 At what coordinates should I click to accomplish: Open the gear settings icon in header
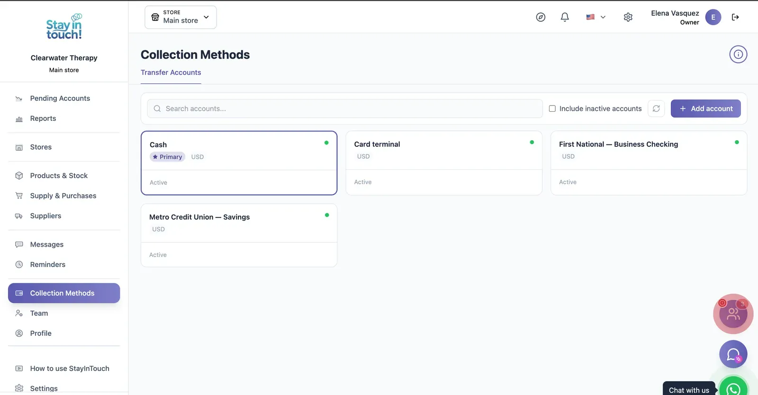pyautogui.click(x=628, y=17)
